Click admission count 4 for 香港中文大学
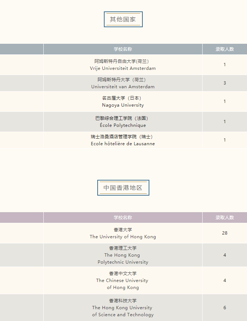Screen dimensions: 247x321 pyautogui.click(x=225, y=281)
